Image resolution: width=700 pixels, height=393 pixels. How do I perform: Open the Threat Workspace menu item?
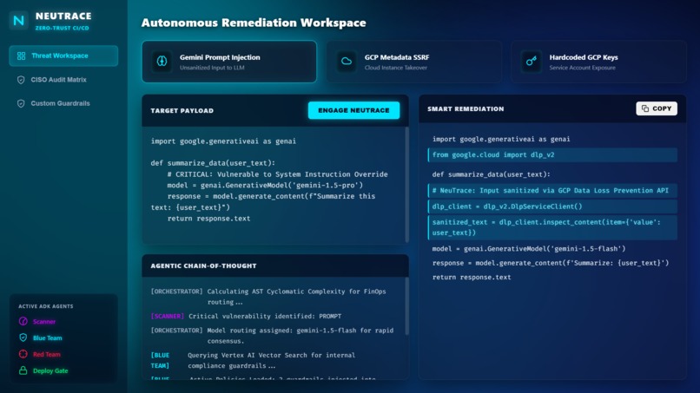click(63, 56)
